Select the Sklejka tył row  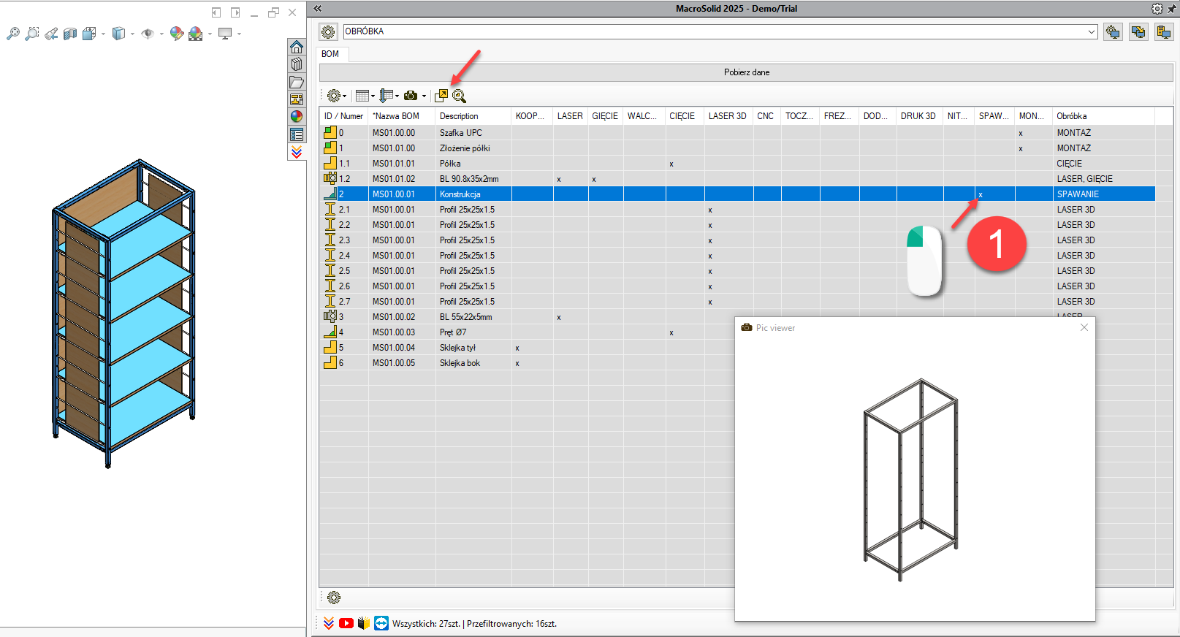pos(526,348)
